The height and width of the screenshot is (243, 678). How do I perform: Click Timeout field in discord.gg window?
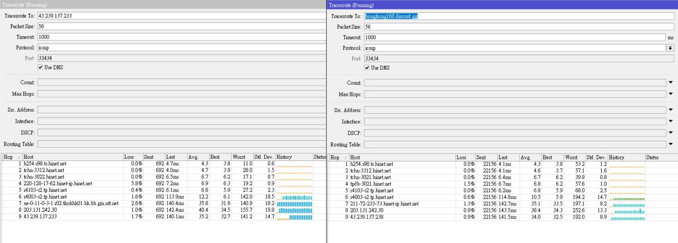click(x=514, y=38)
